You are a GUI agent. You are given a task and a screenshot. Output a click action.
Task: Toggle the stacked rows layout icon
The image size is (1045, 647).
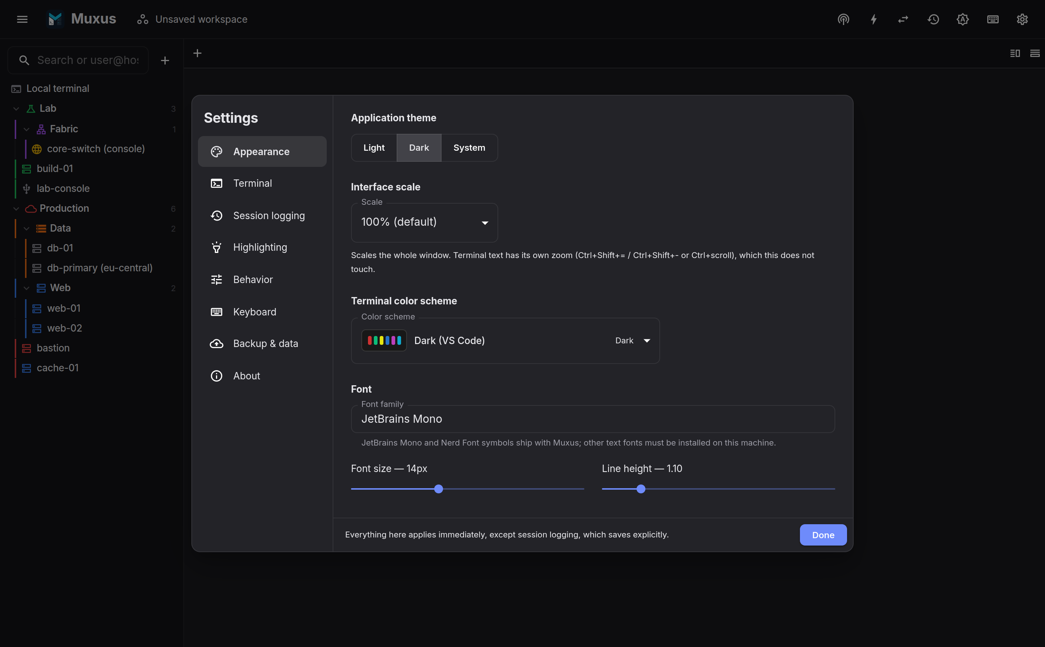pyautogui.click(x=1035, y=53)
